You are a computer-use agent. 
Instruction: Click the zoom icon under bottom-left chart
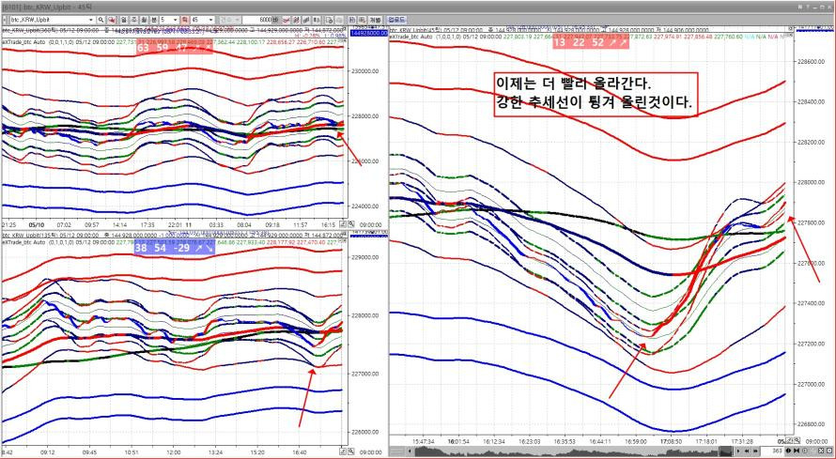click(350, 451)
